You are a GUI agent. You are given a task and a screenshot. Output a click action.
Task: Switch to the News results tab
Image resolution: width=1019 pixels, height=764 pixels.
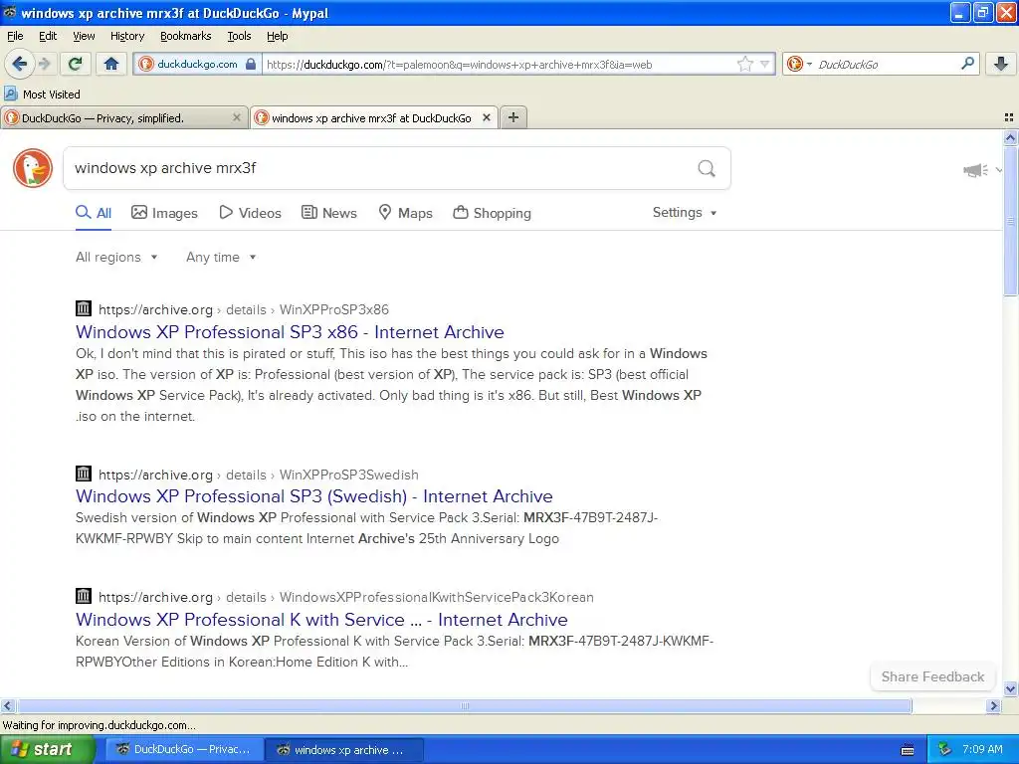tap(328, 213)
